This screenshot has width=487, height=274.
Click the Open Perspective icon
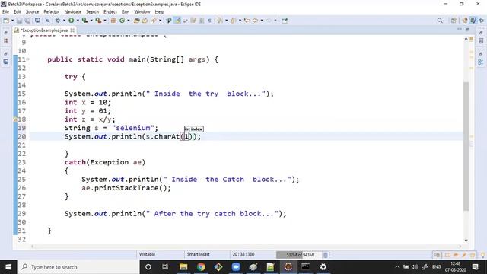(x=454, y=21)
